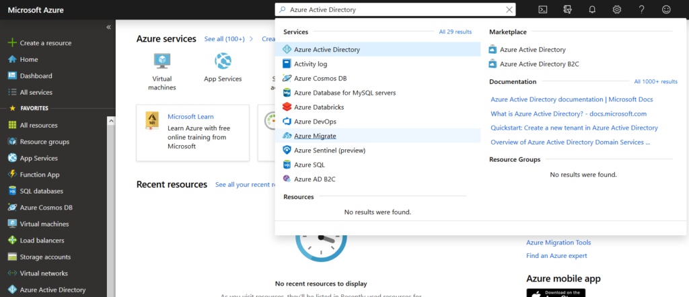Open Find an Azure expert link
This screenshot has width=689, height=297.
click(x=556, y=256)
